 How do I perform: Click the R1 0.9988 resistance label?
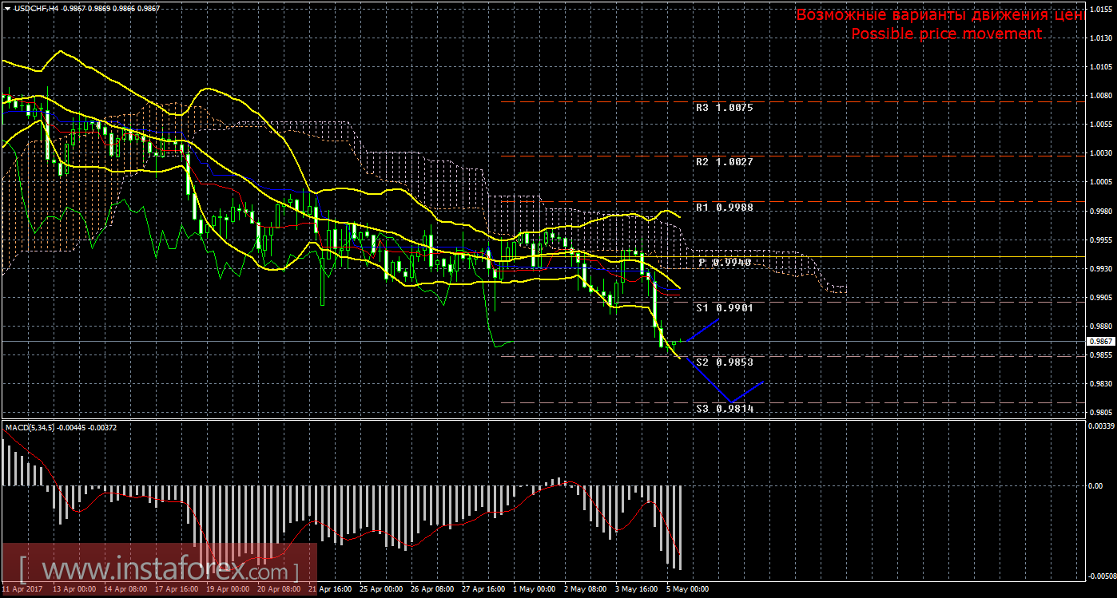[724, 207]
